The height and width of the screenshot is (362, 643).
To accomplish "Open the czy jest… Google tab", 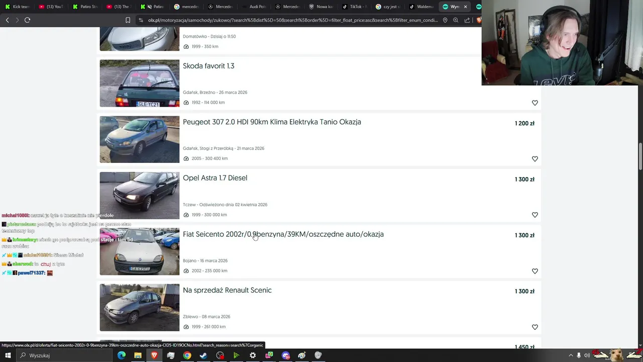I will [388, 7].
